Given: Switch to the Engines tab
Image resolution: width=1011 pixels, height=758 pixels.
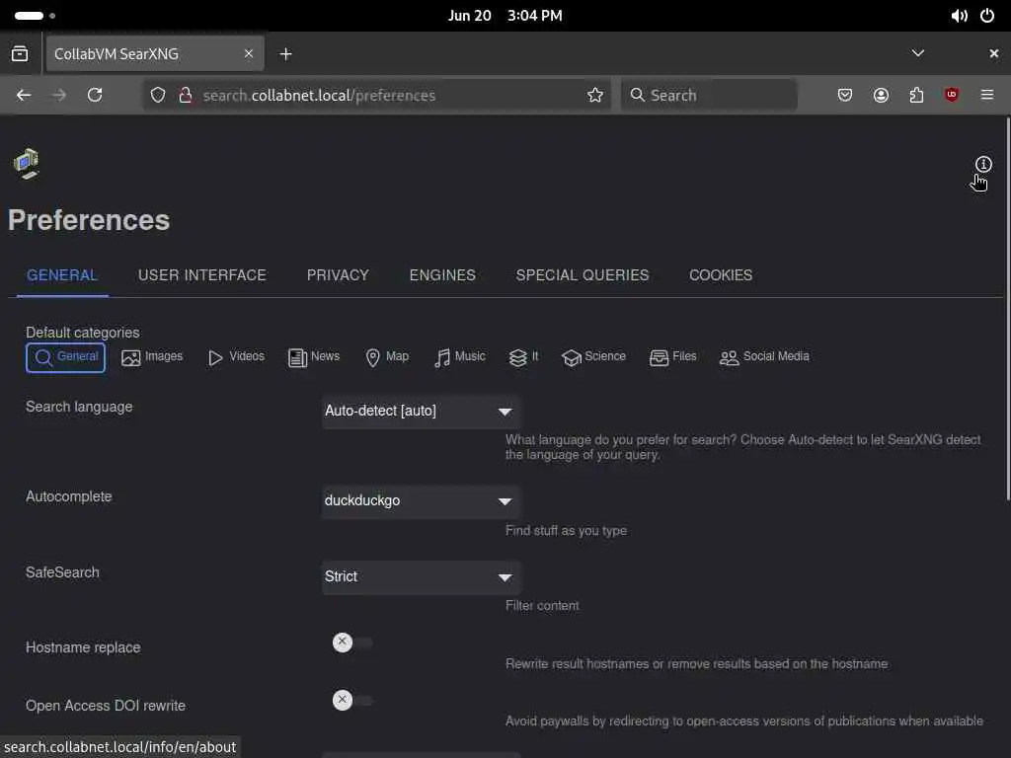Looking at the screenshot, I should coord(442,275).
